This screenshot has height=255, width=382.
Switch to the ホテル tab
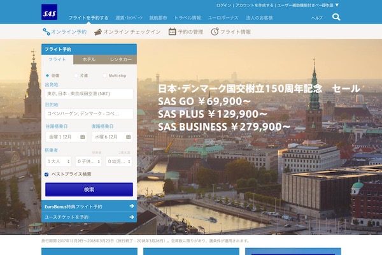tap(88, 59)
